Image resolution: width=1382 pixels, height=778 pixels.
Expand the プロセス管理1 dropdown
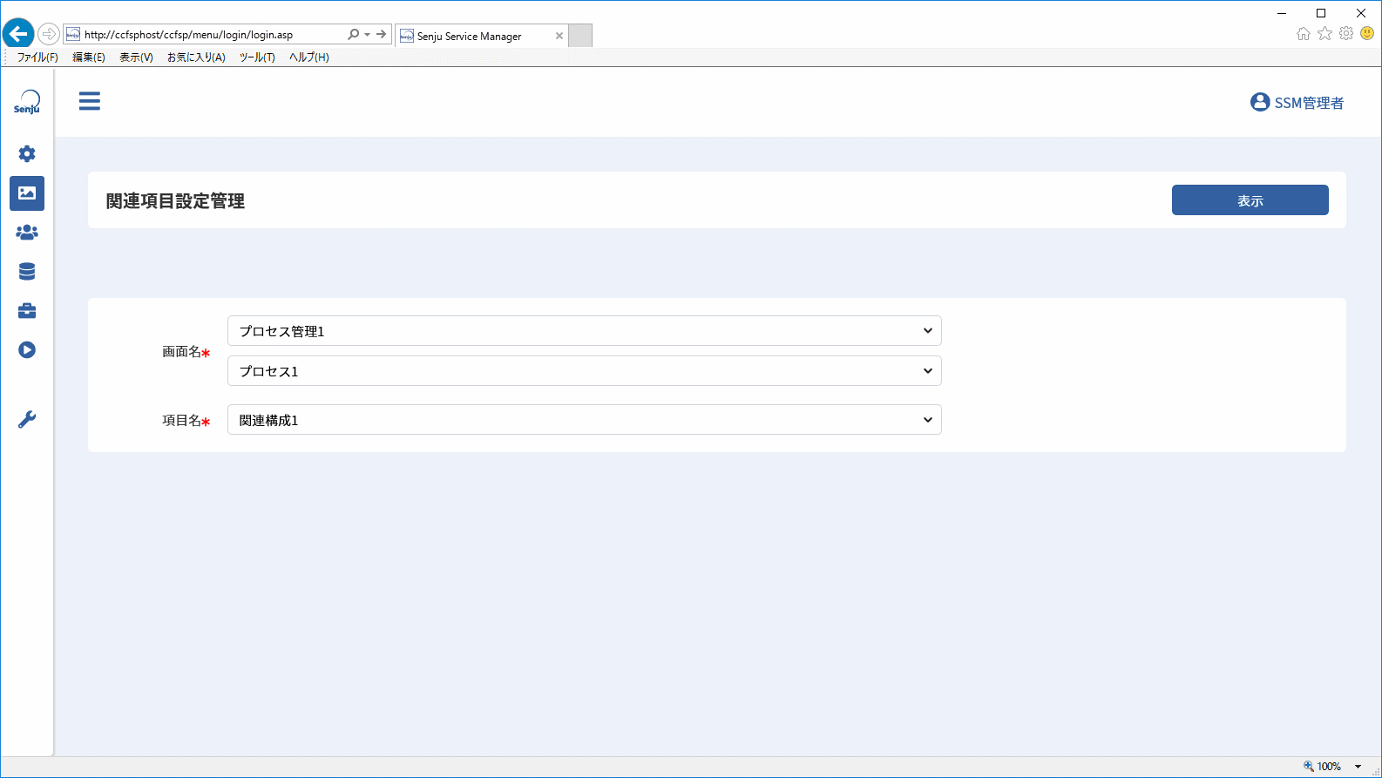(x=585, y=331)
